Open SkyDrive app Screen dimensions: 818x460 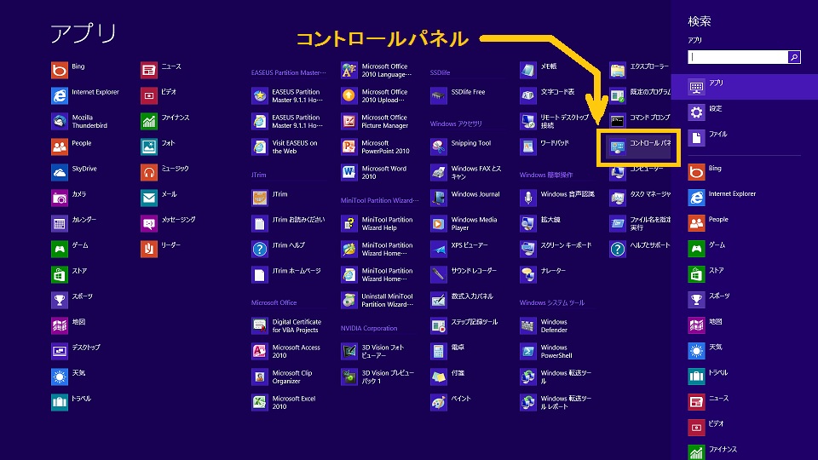tap(74, 172)
